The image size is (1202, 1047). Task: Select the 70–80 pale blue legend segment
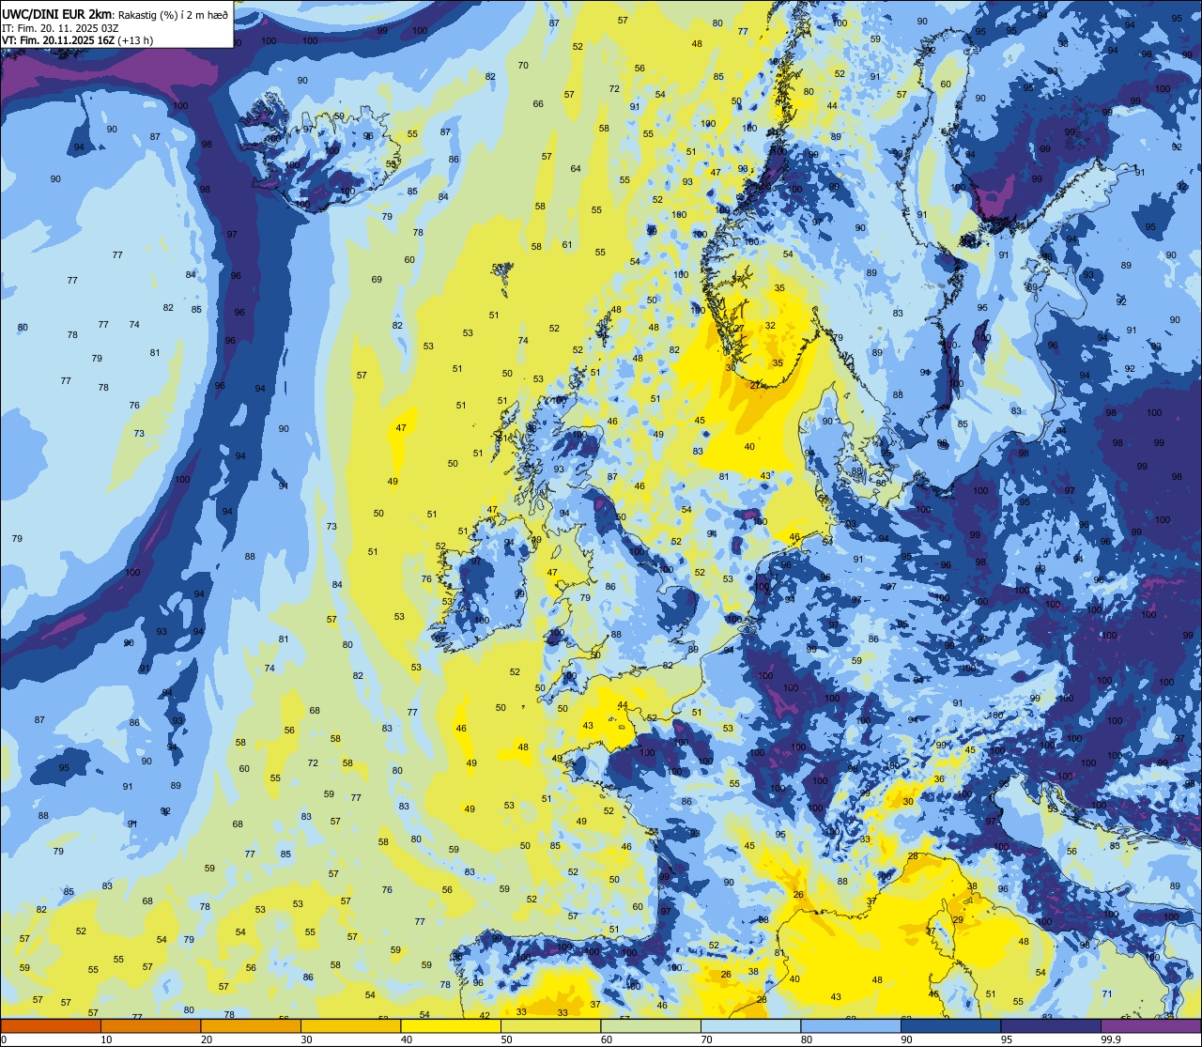pos(750,1025)
